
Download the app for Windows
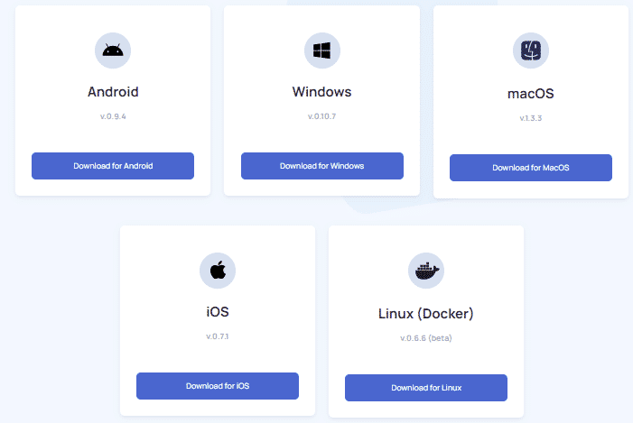321,166
